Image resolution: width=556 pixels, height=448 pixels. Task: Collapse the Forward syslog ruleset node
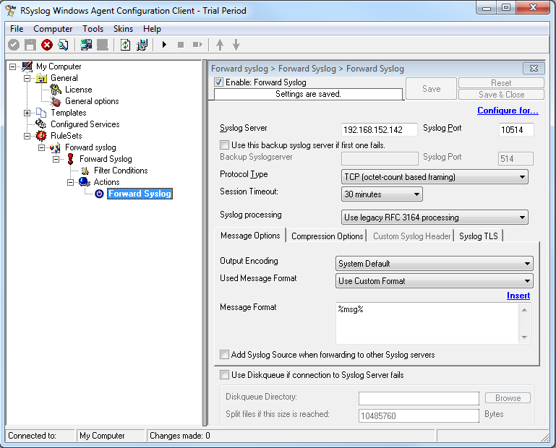coord(41,147)
